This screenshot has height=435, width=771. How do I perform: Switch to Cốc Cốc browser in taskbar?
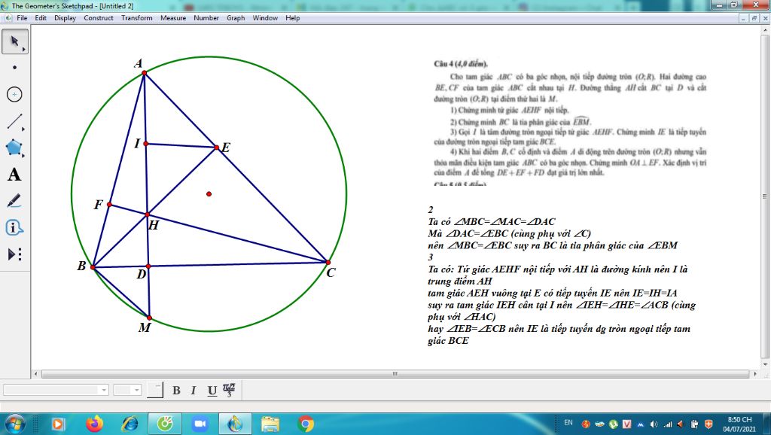click(165, 424)
